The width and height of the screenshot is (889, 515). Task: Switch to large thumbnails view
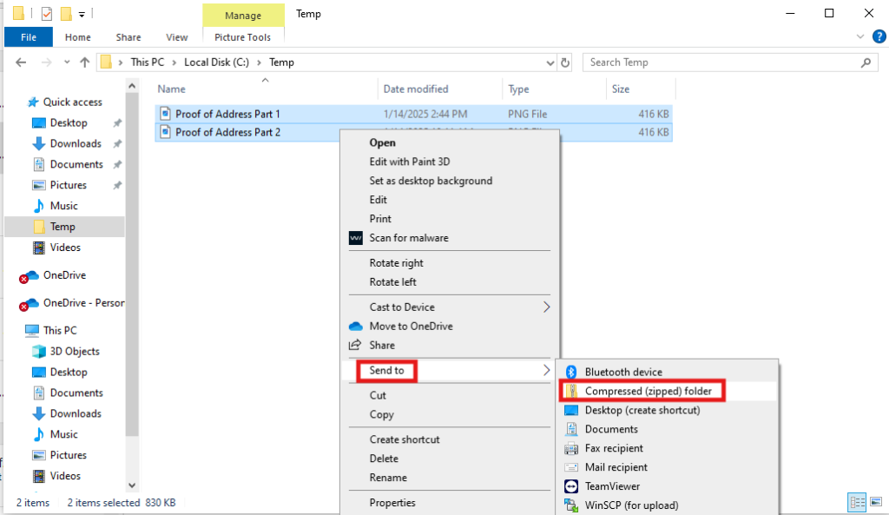pos(878,502)
